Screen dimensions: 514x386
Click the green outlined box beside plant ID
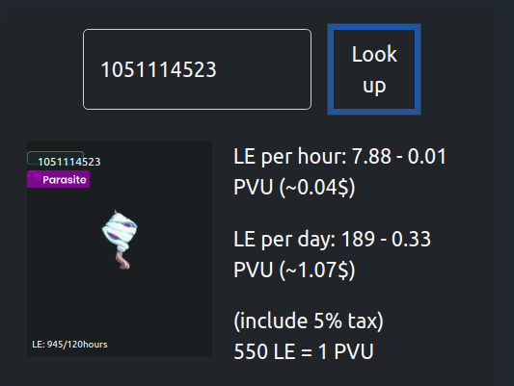click(x=55, y=158)
